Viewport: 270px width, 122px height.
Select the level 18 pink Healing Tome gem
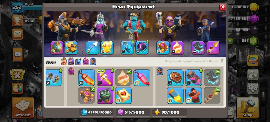pyautogui.click(x=142, y=77)
